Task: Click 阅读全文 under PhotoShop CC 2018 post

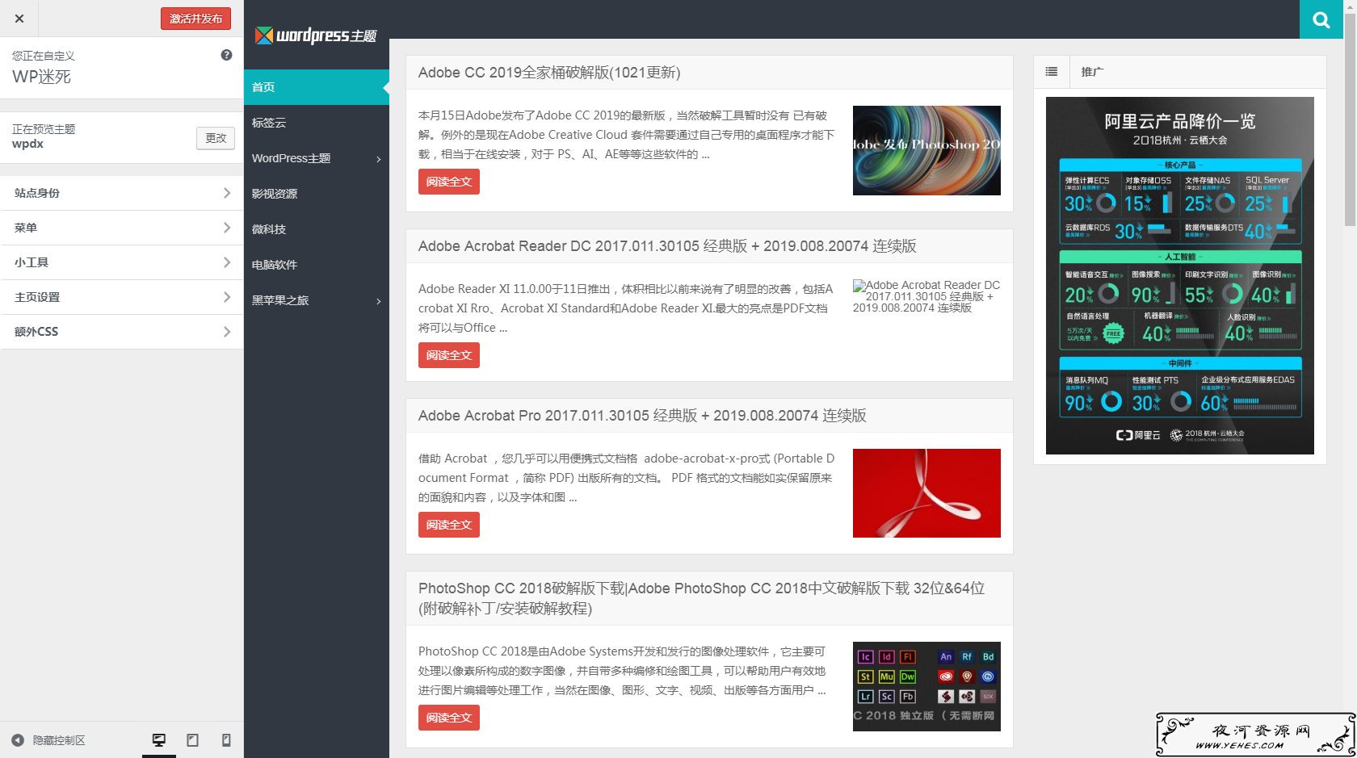Action: coord(449,718)
